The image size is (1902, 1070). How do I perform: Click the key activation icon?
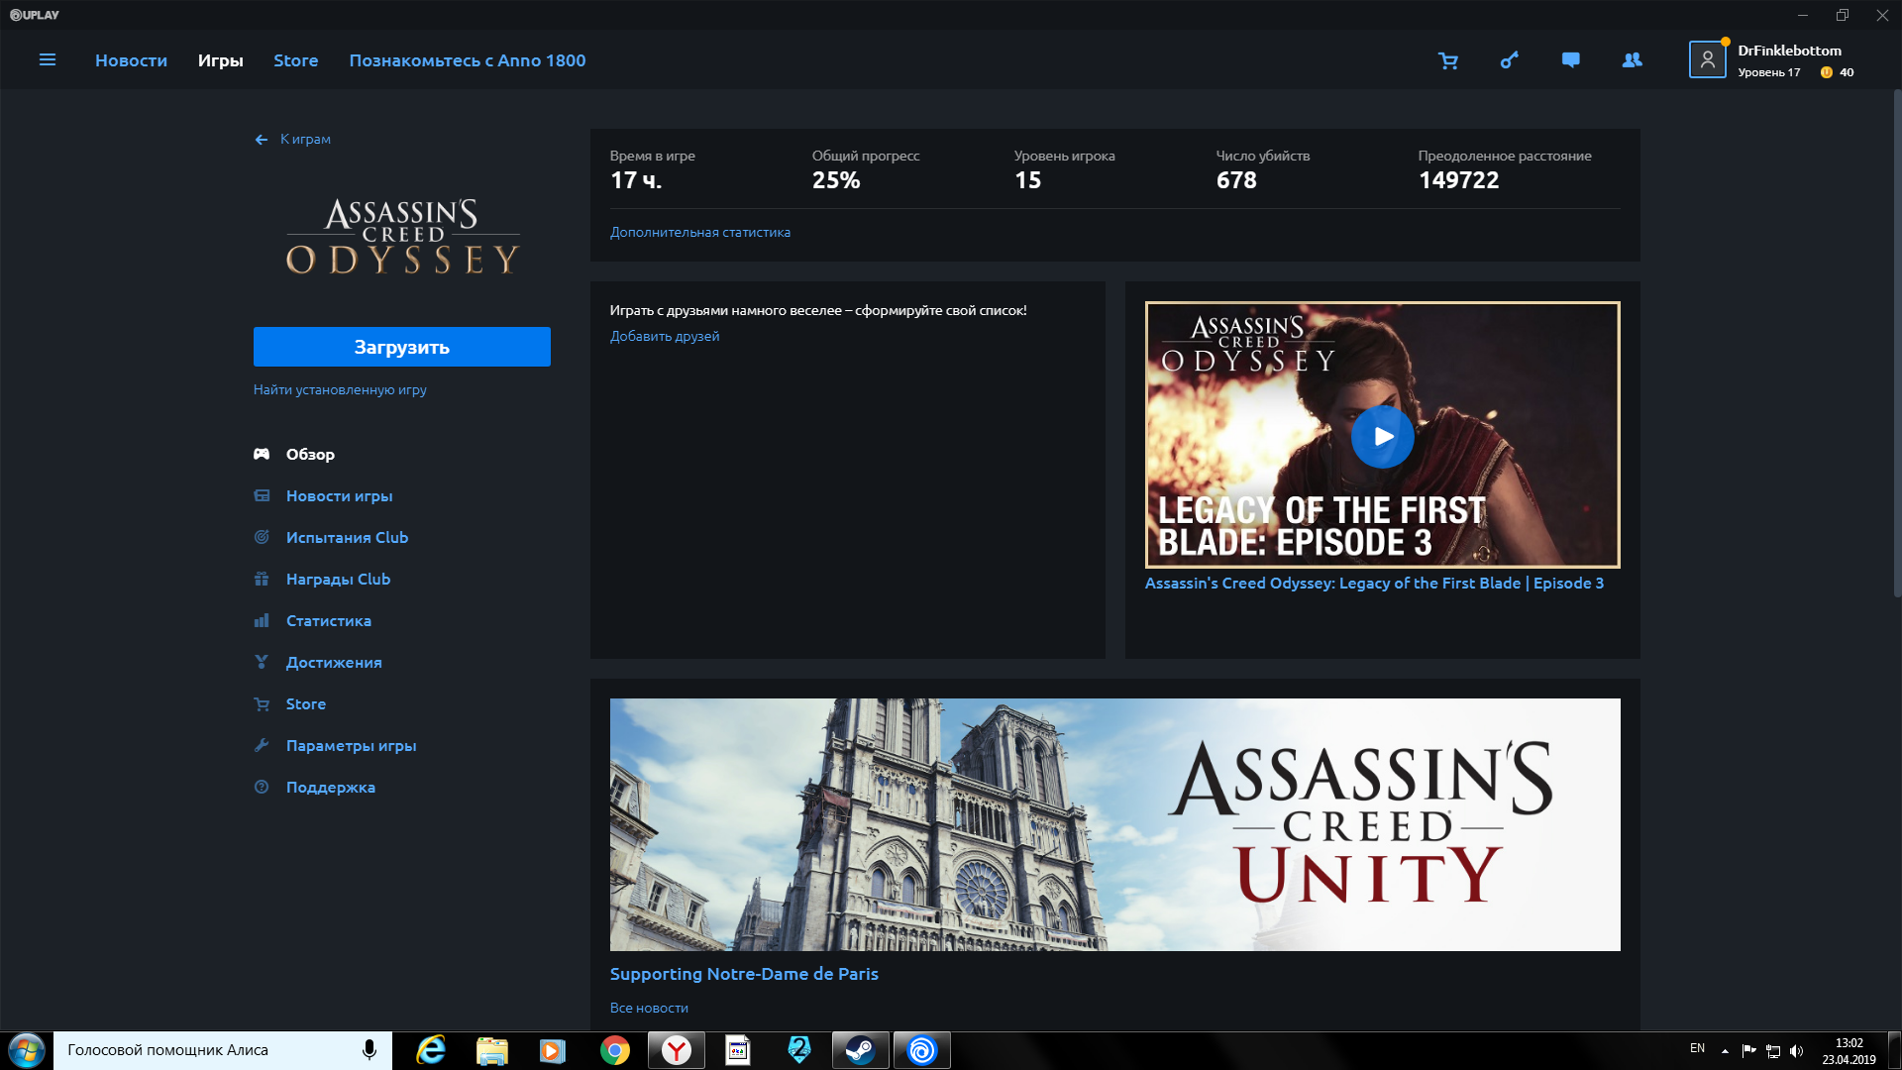pyautogui.click(x=1509, y=60)
